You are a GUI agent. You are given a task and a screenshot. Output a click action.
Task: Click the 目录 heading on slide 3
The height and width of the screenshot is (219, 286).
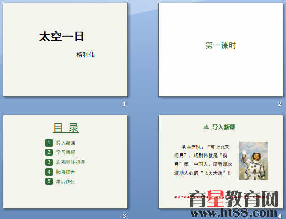(66, 128)
